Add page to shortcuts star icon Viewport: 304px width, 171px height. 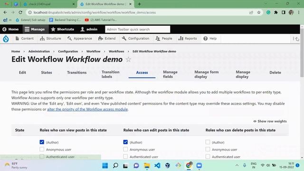128,59
